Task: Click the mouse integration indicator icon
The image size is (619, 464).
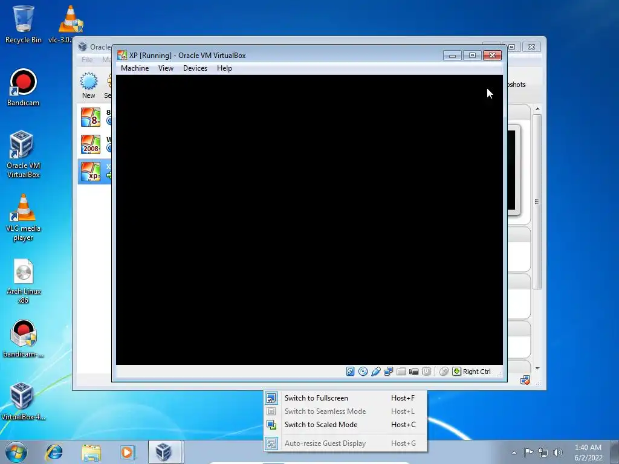Action: [444, 372]
